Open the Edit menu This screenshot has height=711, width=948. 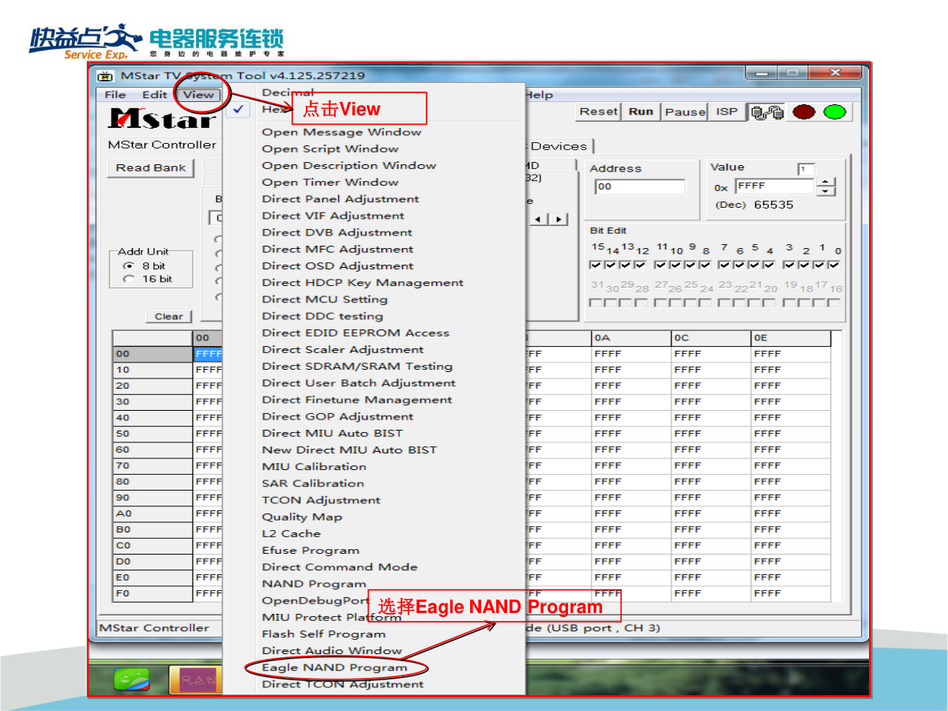point(154,95)
